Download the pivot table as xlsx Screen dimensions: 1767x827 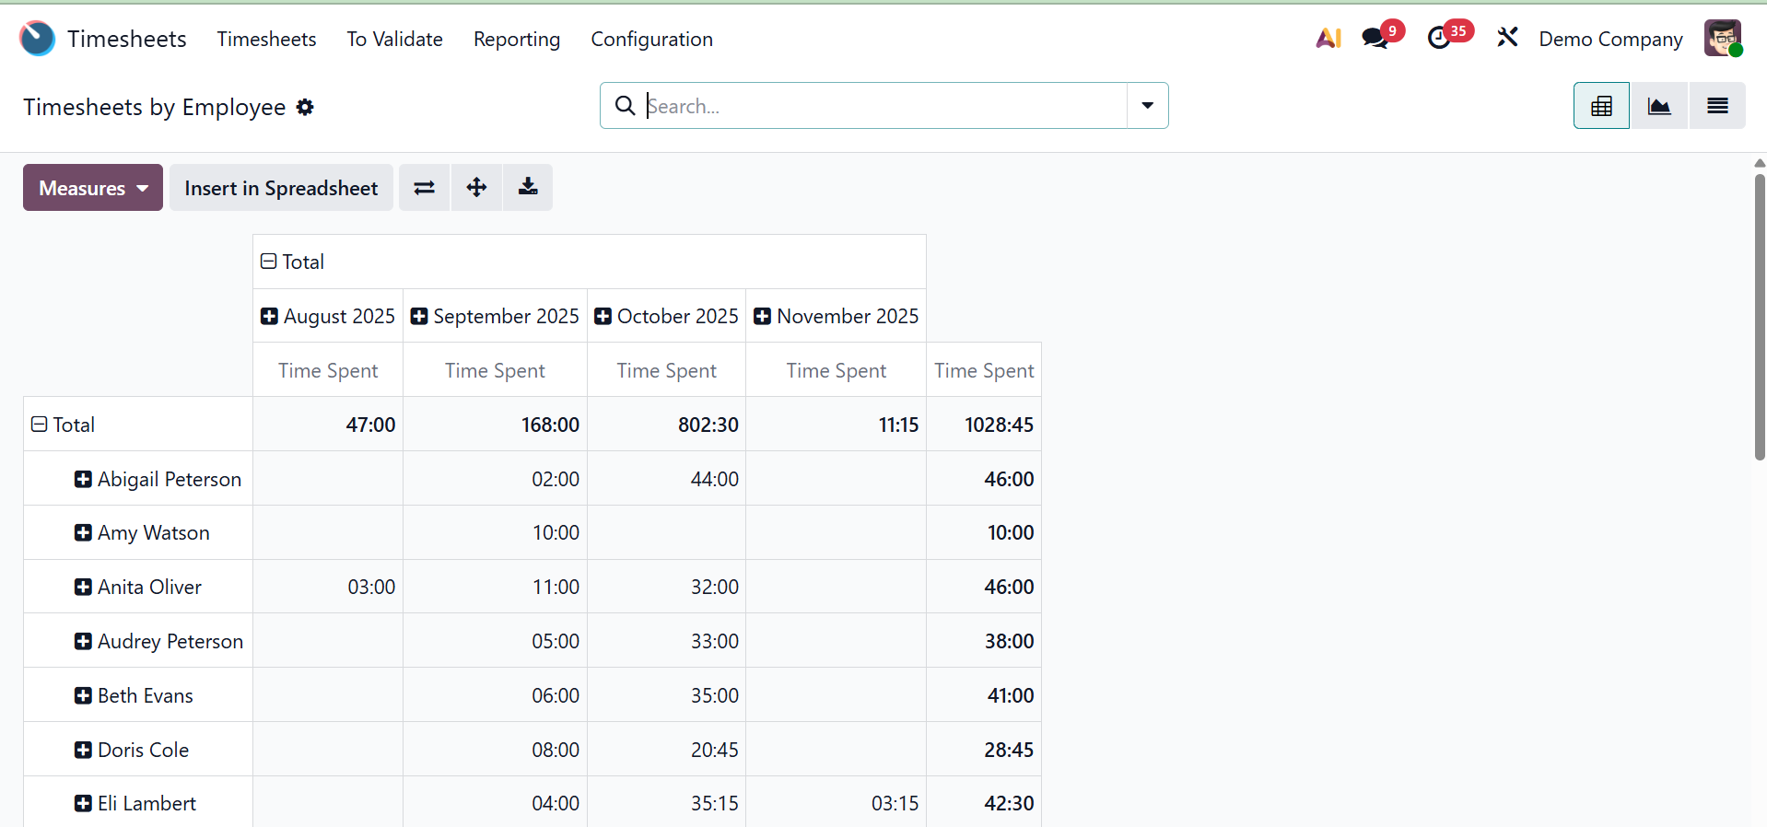528,188
